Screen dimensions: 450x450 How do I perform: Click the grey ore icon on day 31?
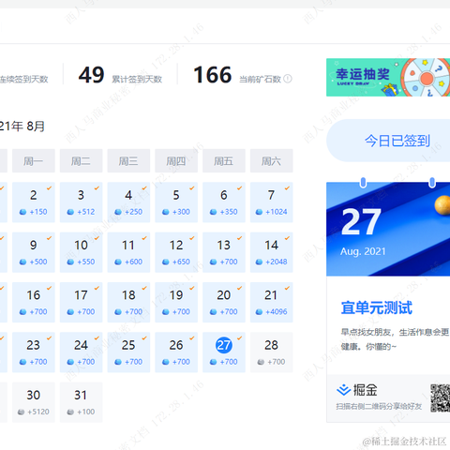[70, 412]
